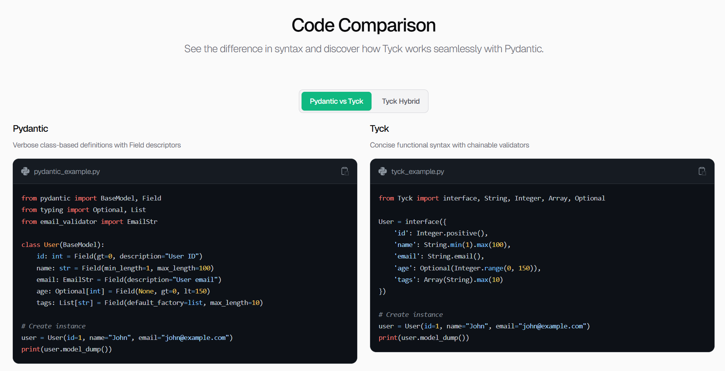The image size is (725, 371).
Task: Click the Python logo beside tyck_example.py
Action: tap(383, 171)
